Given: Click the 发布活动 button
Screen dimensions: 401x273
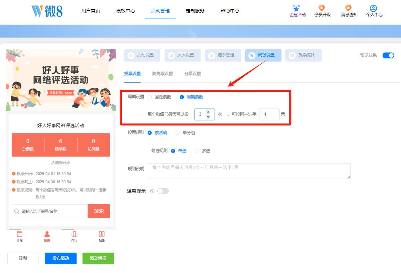Looking at the screenshot, I should pyautogui.click(x=60, y=258).
